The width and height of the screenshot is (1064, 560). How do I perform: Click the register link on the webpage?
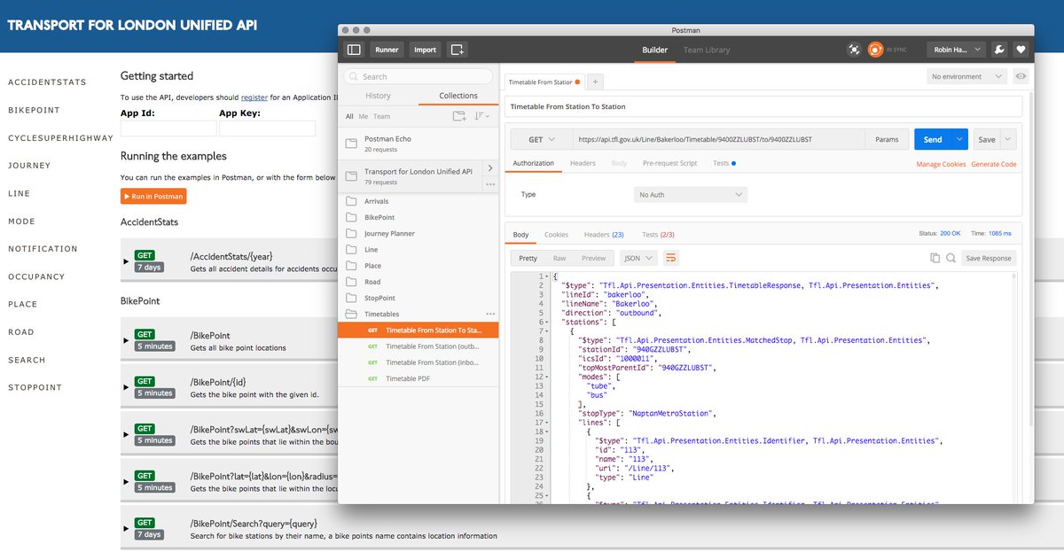coord(254,97)
